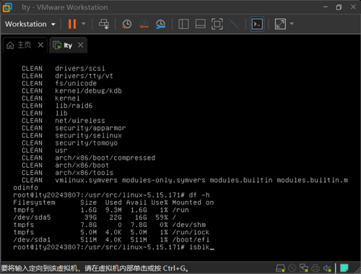This screenshot has width=361, height=274.
Task: Click the 'Filesystem' column header text
Action: coord(34,202)
